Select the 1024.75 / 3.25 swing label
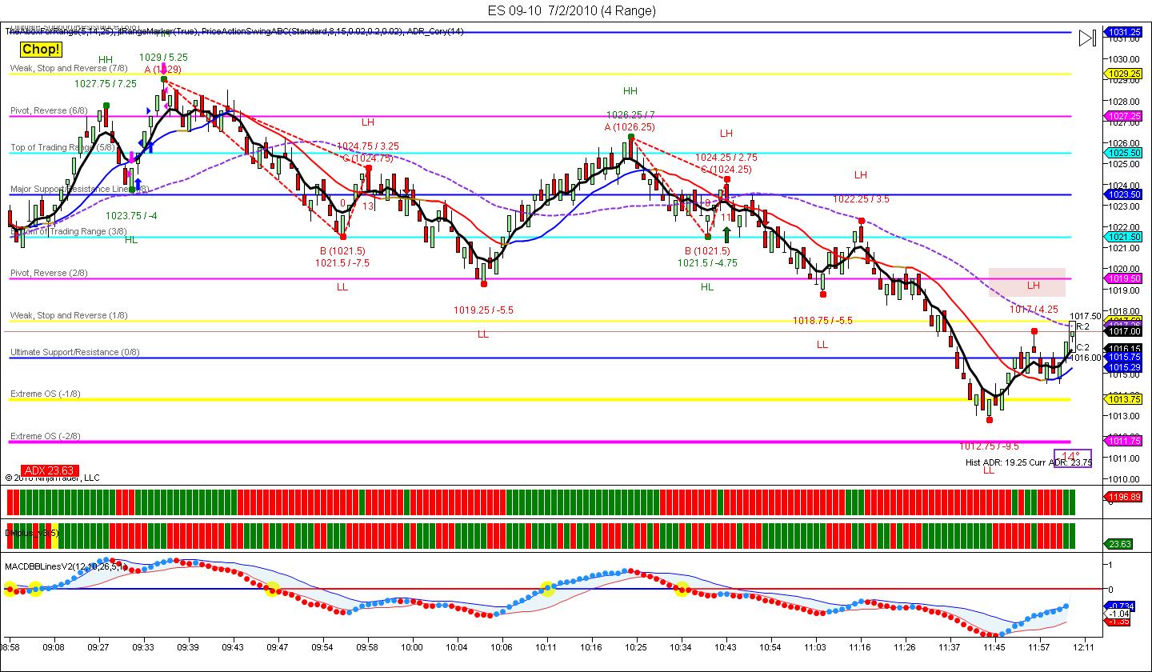The height and width of the screenshot is (672, 1152). (368, 146)
